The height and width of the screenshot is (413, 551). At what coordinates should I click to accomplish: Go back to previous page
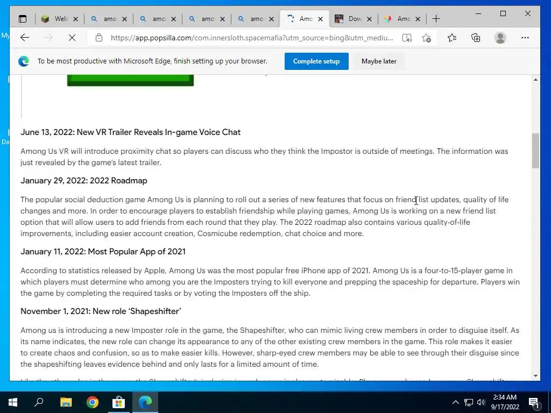point(25,38)
